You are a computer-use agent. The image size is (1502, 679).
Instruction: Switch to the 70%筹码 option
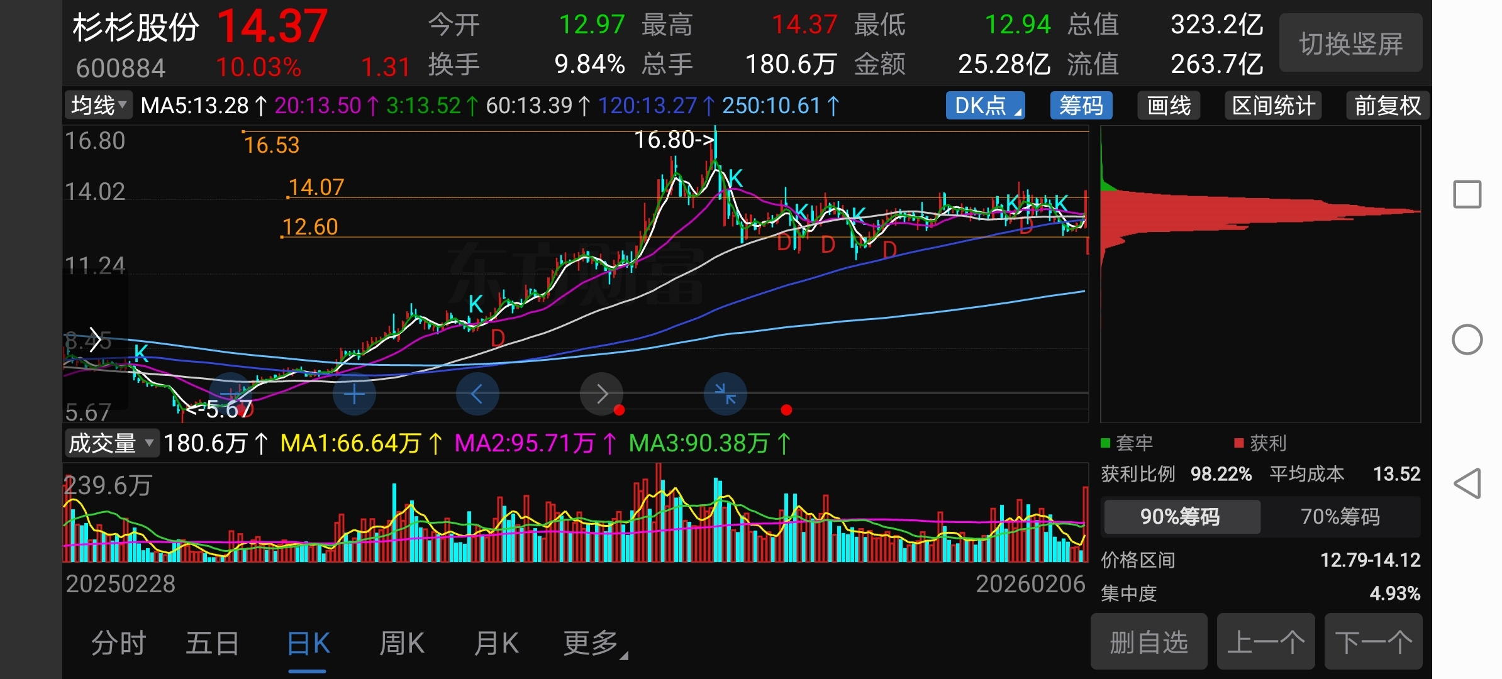click(x=1340, y=517)
